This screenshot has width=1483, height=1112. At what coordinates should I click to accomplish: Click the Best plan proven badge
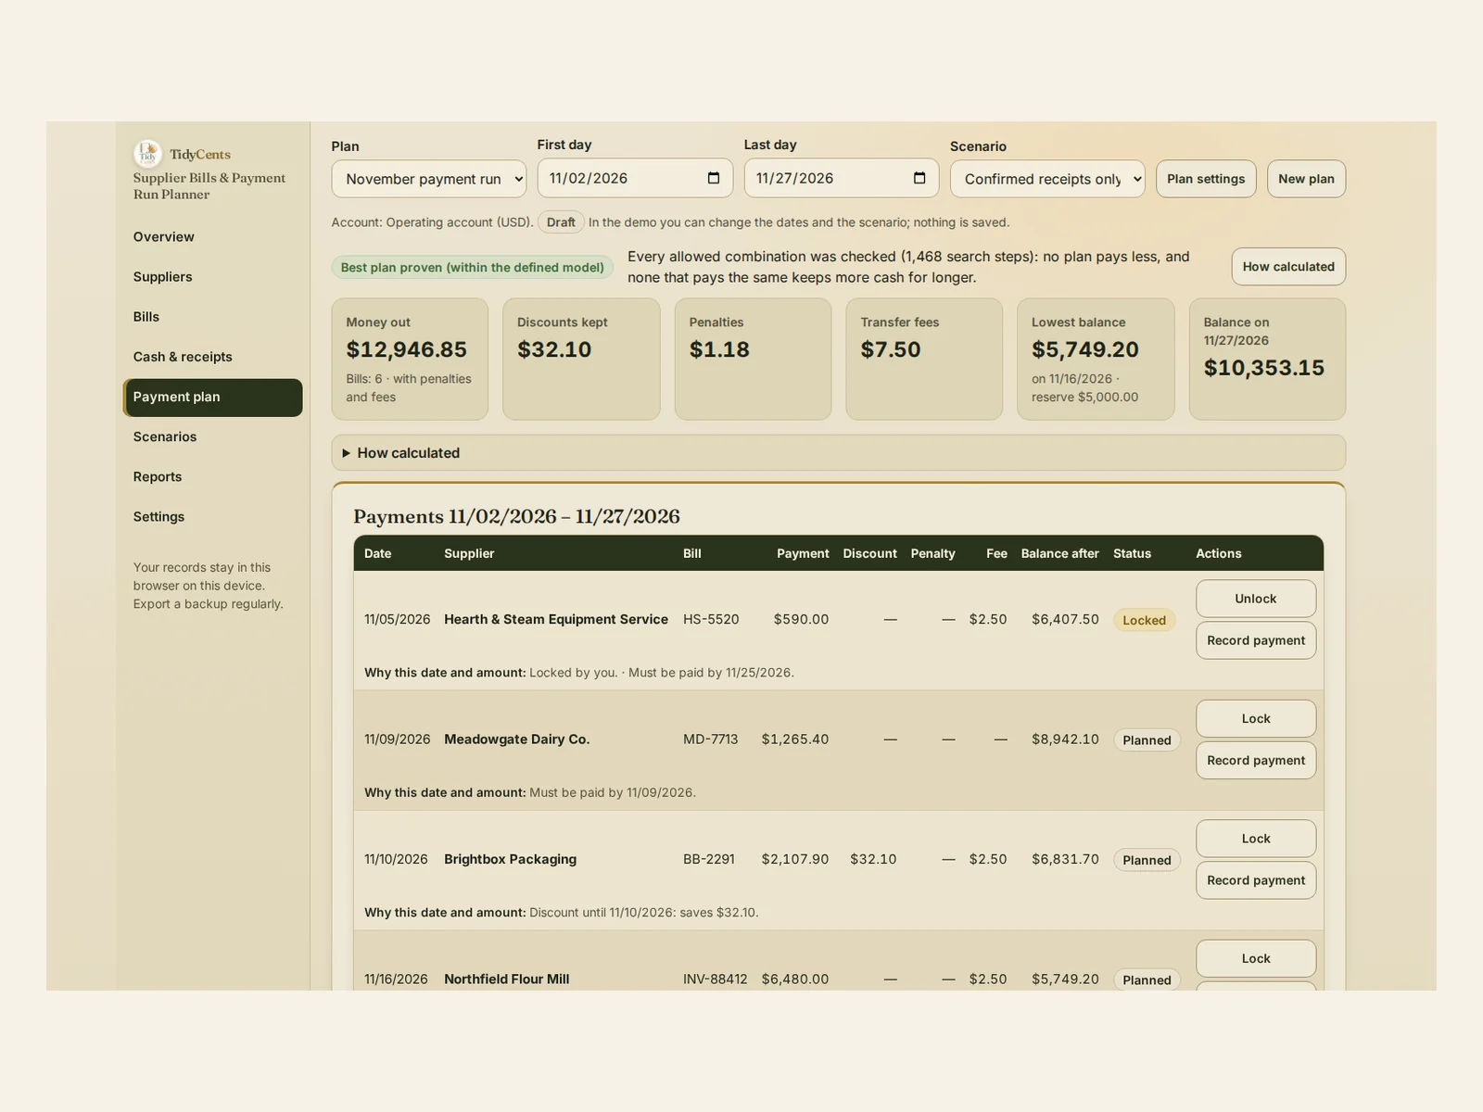(x=473, y=268)
